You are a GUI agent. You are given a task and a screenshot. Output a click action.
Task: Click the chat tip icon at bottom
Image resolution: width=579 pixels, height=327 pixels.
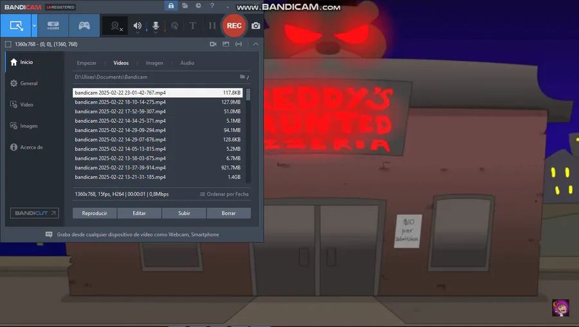point(49,234)
